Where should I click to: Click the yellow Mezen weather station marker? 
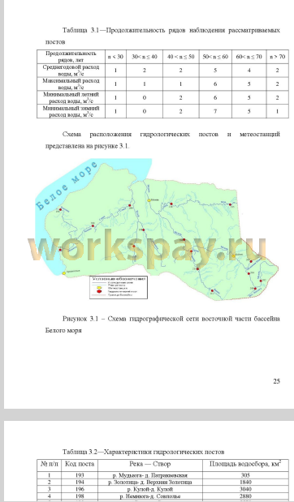tap(149, 200)
